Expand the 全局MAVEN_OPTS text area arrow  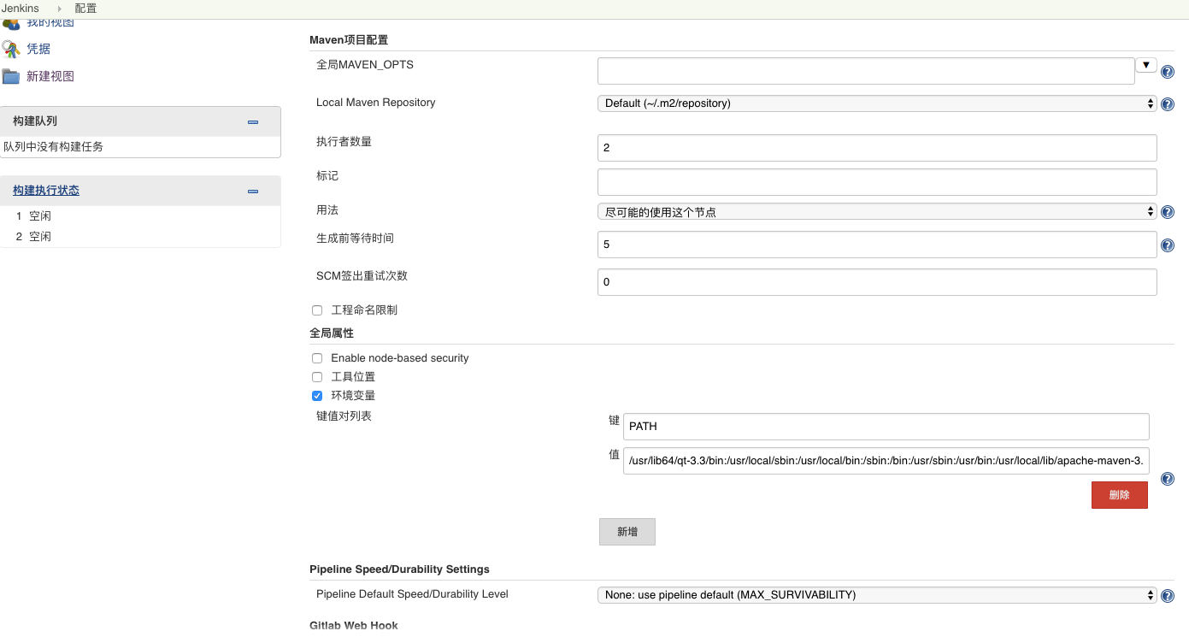tap(1145, 65)
